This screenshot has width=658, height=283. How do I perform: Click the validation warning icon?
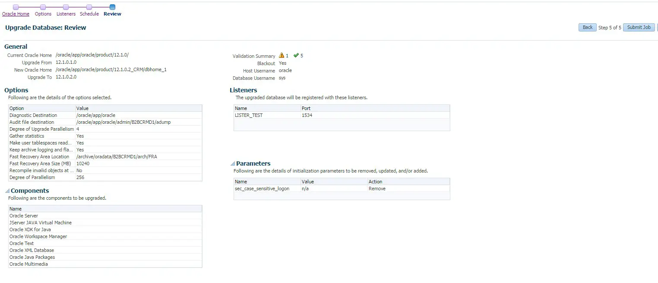pos(282,55)
